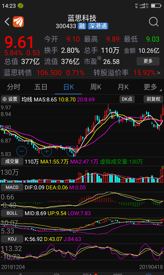The height and width of the screenshot is (275, 164).
Task: Tap the tallest volume bar at right
Action: click(163, 175)
